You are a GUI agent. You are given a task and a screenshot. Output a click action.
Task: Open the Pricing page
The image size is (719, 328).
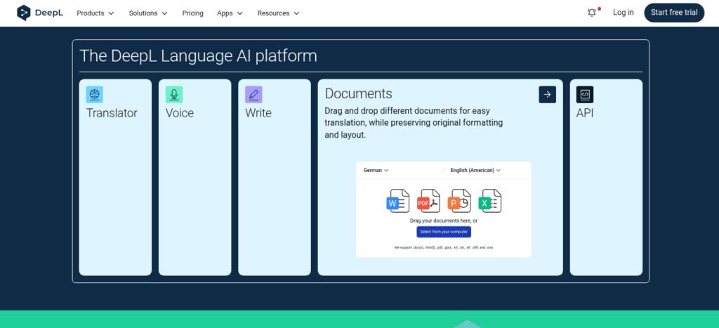pos(192,13)
